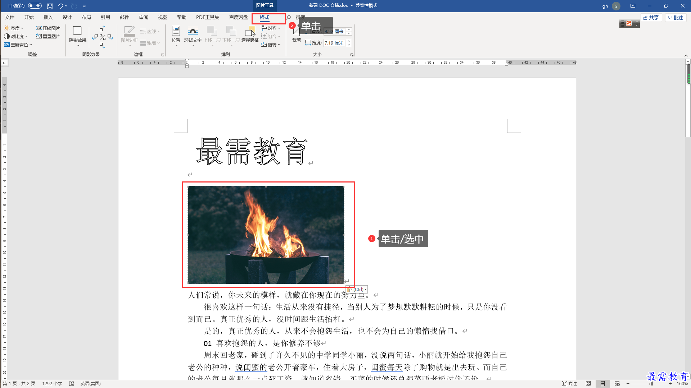Open the 亮度 (Brightness) dropdown

(x=14, y=28)
